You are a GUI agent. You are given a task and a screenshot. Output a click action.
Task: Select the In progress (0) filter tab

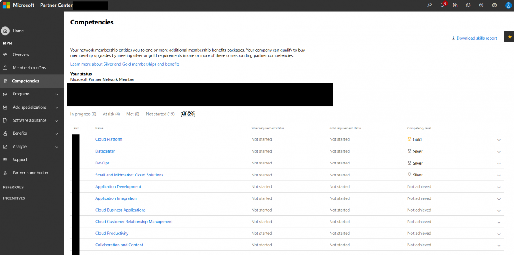pyautogui.click(x=83, y=114)
